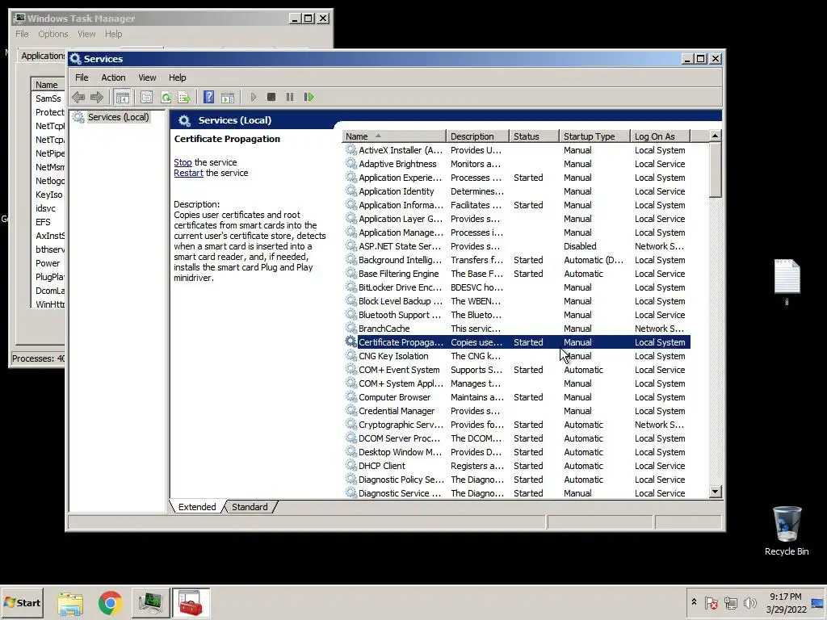Select the DHCP Client service

click(x=517, y=466)
